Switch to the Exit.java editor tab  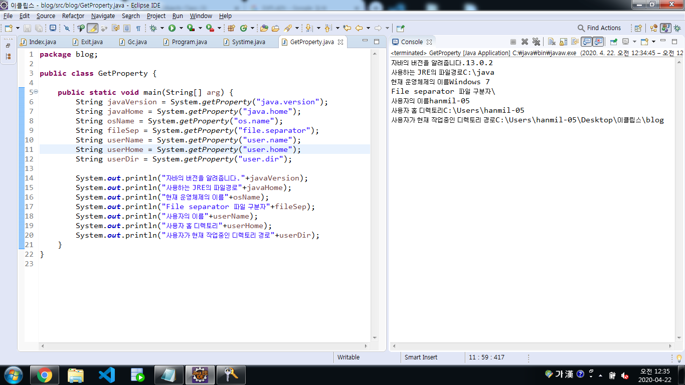tap(88, 42)
